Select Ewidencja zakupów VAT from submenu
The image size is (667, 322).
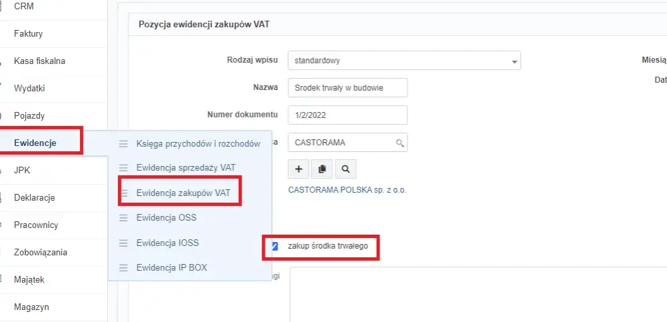coord(183,193)
